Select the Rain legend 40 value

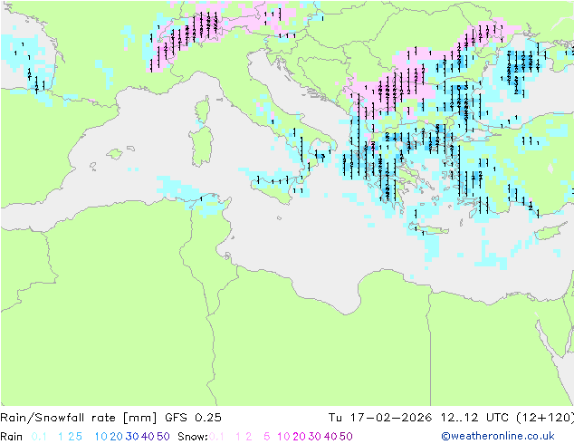click(148, 437)
